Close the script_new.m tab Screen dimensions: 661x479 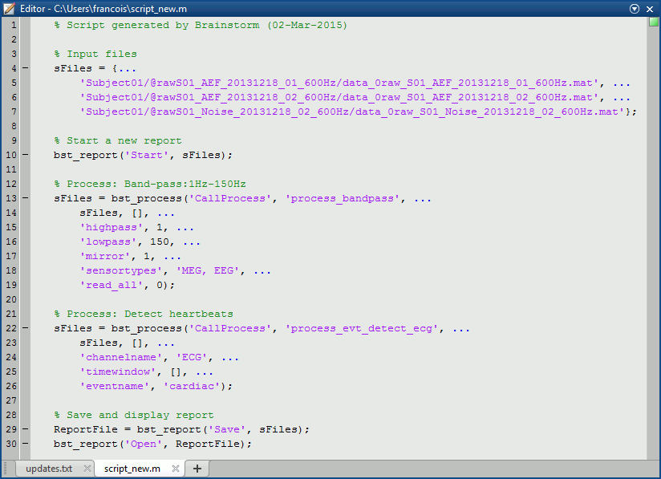tap(175, 469)
